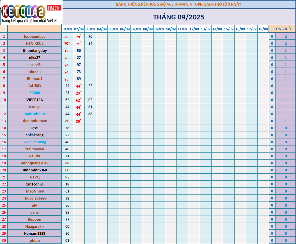Select the 07/09 date column header
The image size is (296, 244).
136,29
